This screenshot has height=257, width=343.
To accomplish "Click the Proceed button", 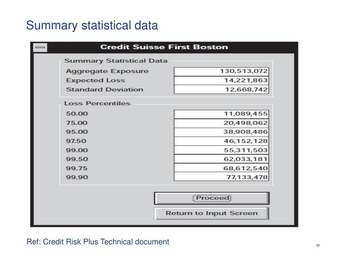I will pos(212,198).
